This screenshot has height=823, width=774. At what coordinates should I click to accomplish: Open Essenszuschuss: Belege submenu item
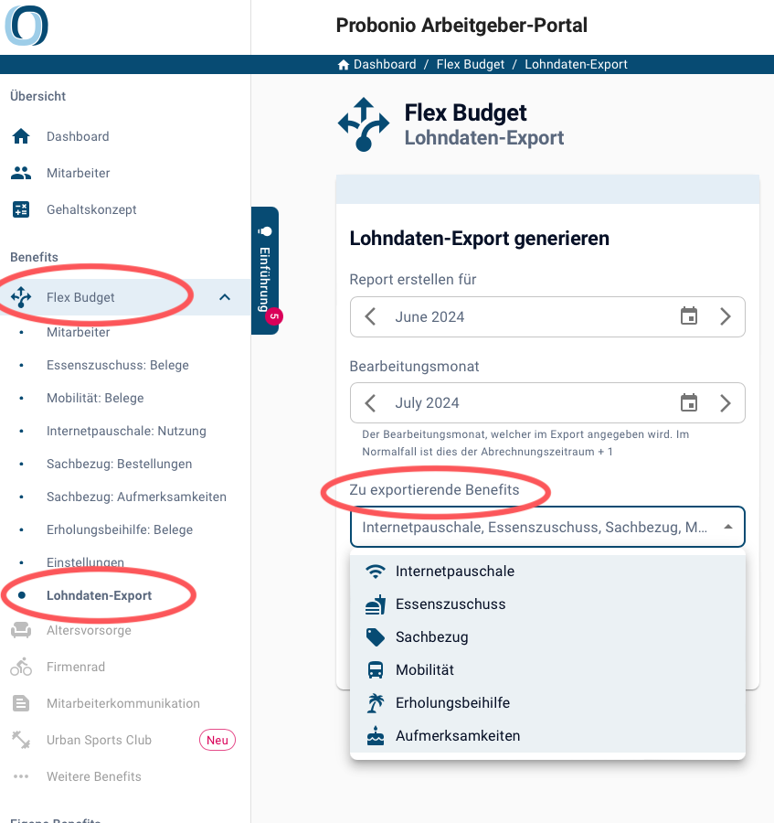tap(118, 365)
